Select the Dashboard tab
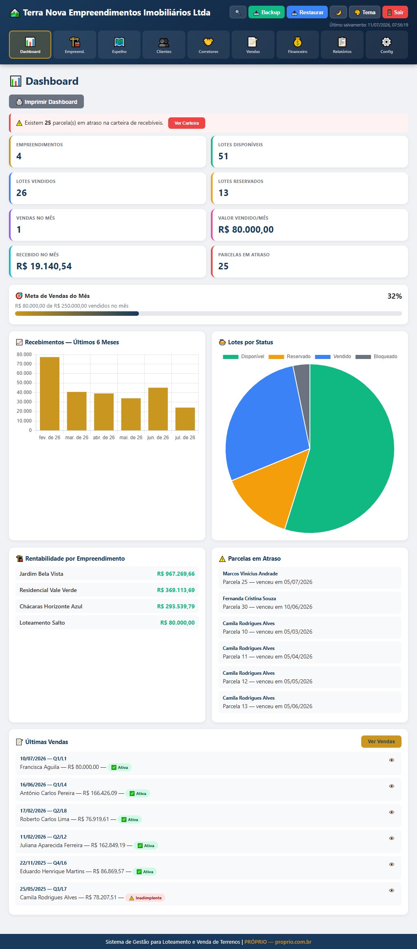The height and width of the screenshot is (949, 417). [30, 45]
